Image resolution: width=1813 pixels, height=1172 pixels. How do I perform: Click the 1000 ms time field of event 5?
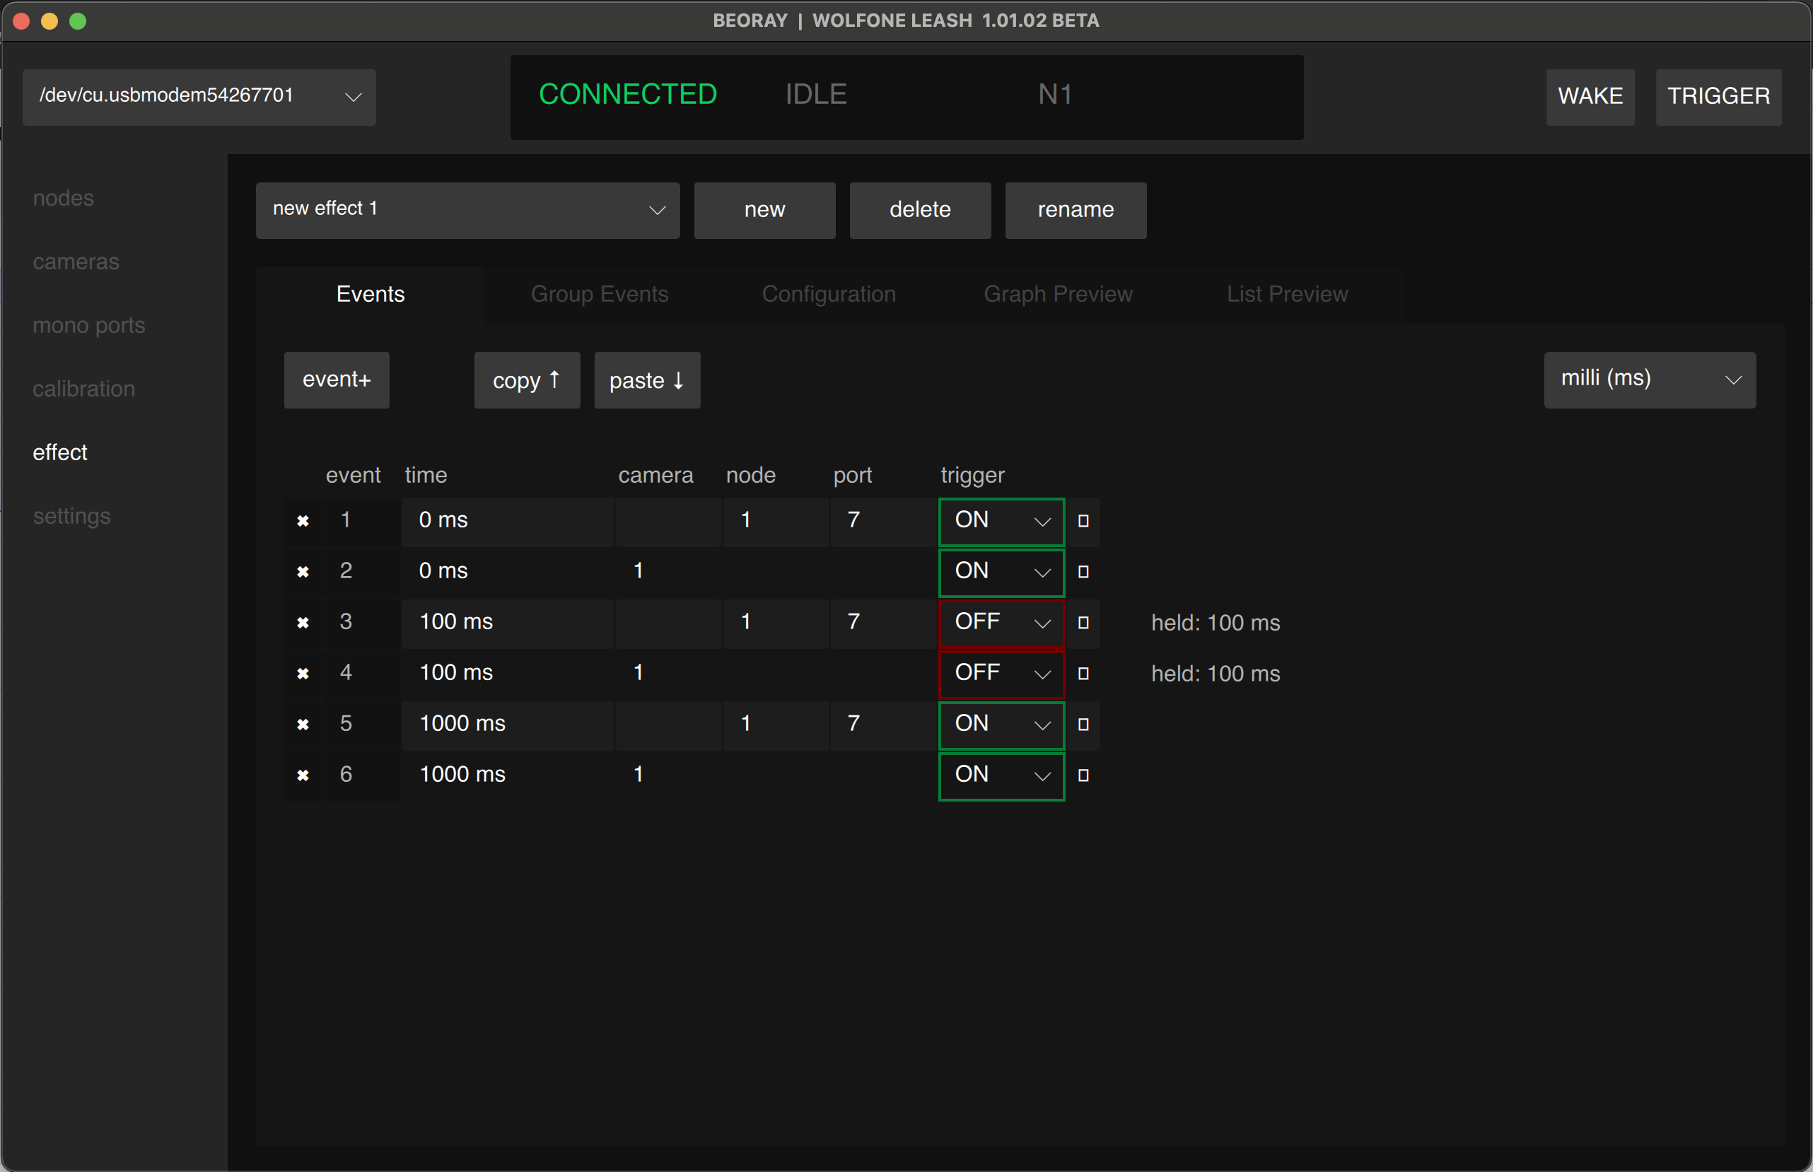(x=507, y=724)
